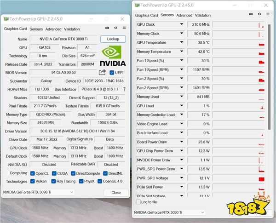Viewport: 276px width, 223px height.
Task: Switch to Graphics Card tab in Sensors window
Action: point(146,15)
